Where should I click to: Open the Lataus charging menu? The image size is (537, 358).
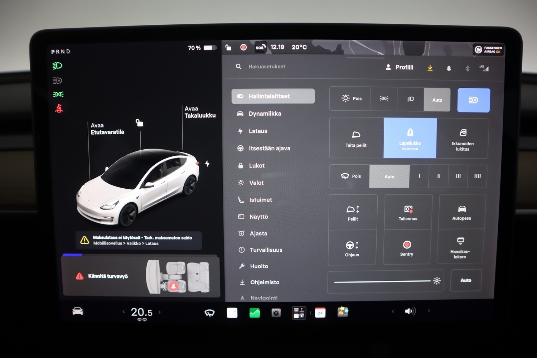[252, 131]
